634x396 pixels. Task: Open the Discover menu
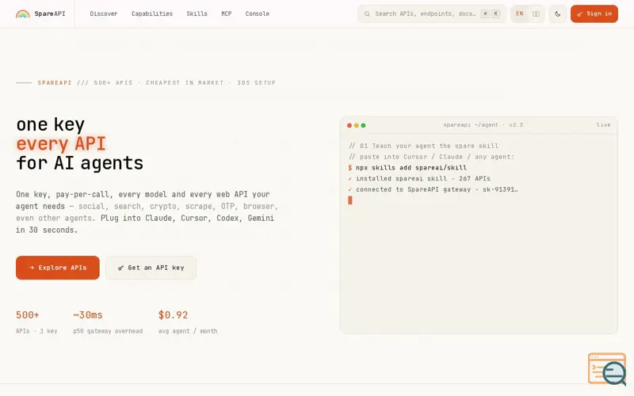point(104,13)
